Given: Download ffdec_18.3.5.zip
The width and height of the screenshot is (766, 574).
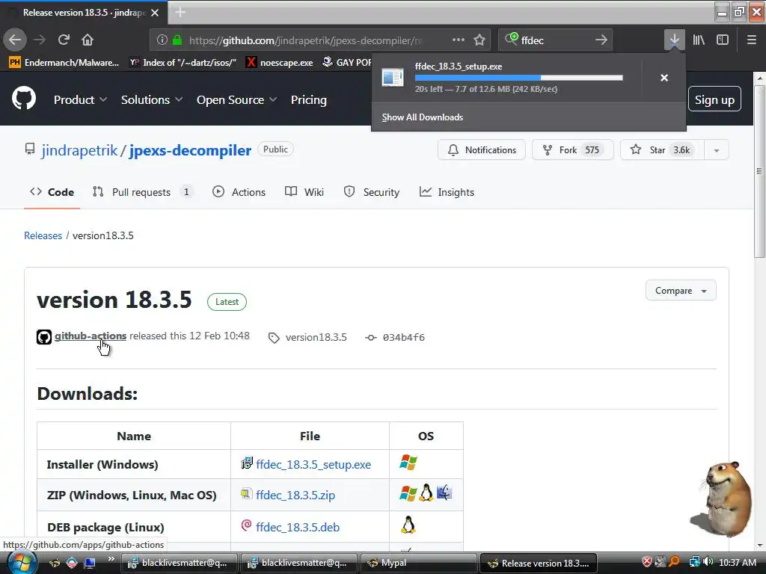Looking at the screenshot, I should point(295,495).
